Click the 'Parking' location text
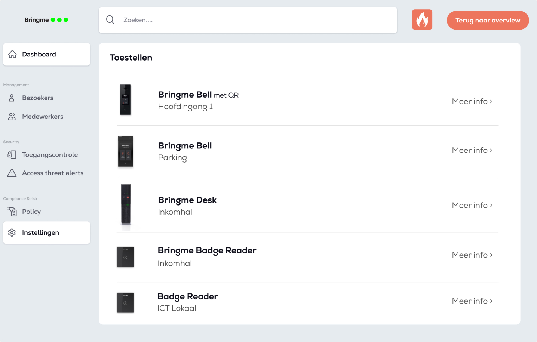537x342 pixels. (172, 158)
